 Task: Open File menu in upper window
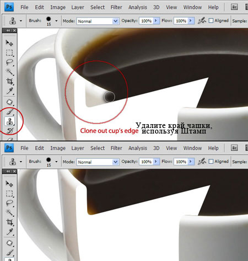[x=24, y=7]
